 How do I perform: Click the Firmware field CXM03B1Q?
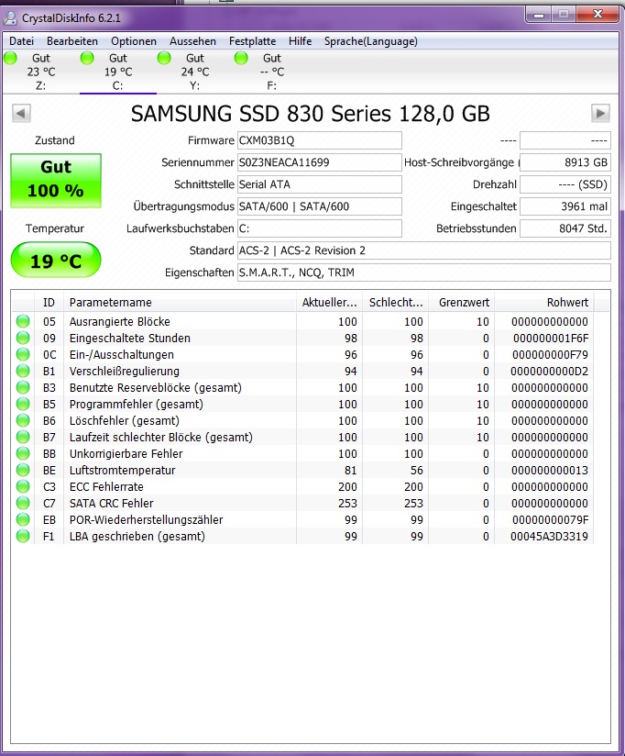(319, 140)
